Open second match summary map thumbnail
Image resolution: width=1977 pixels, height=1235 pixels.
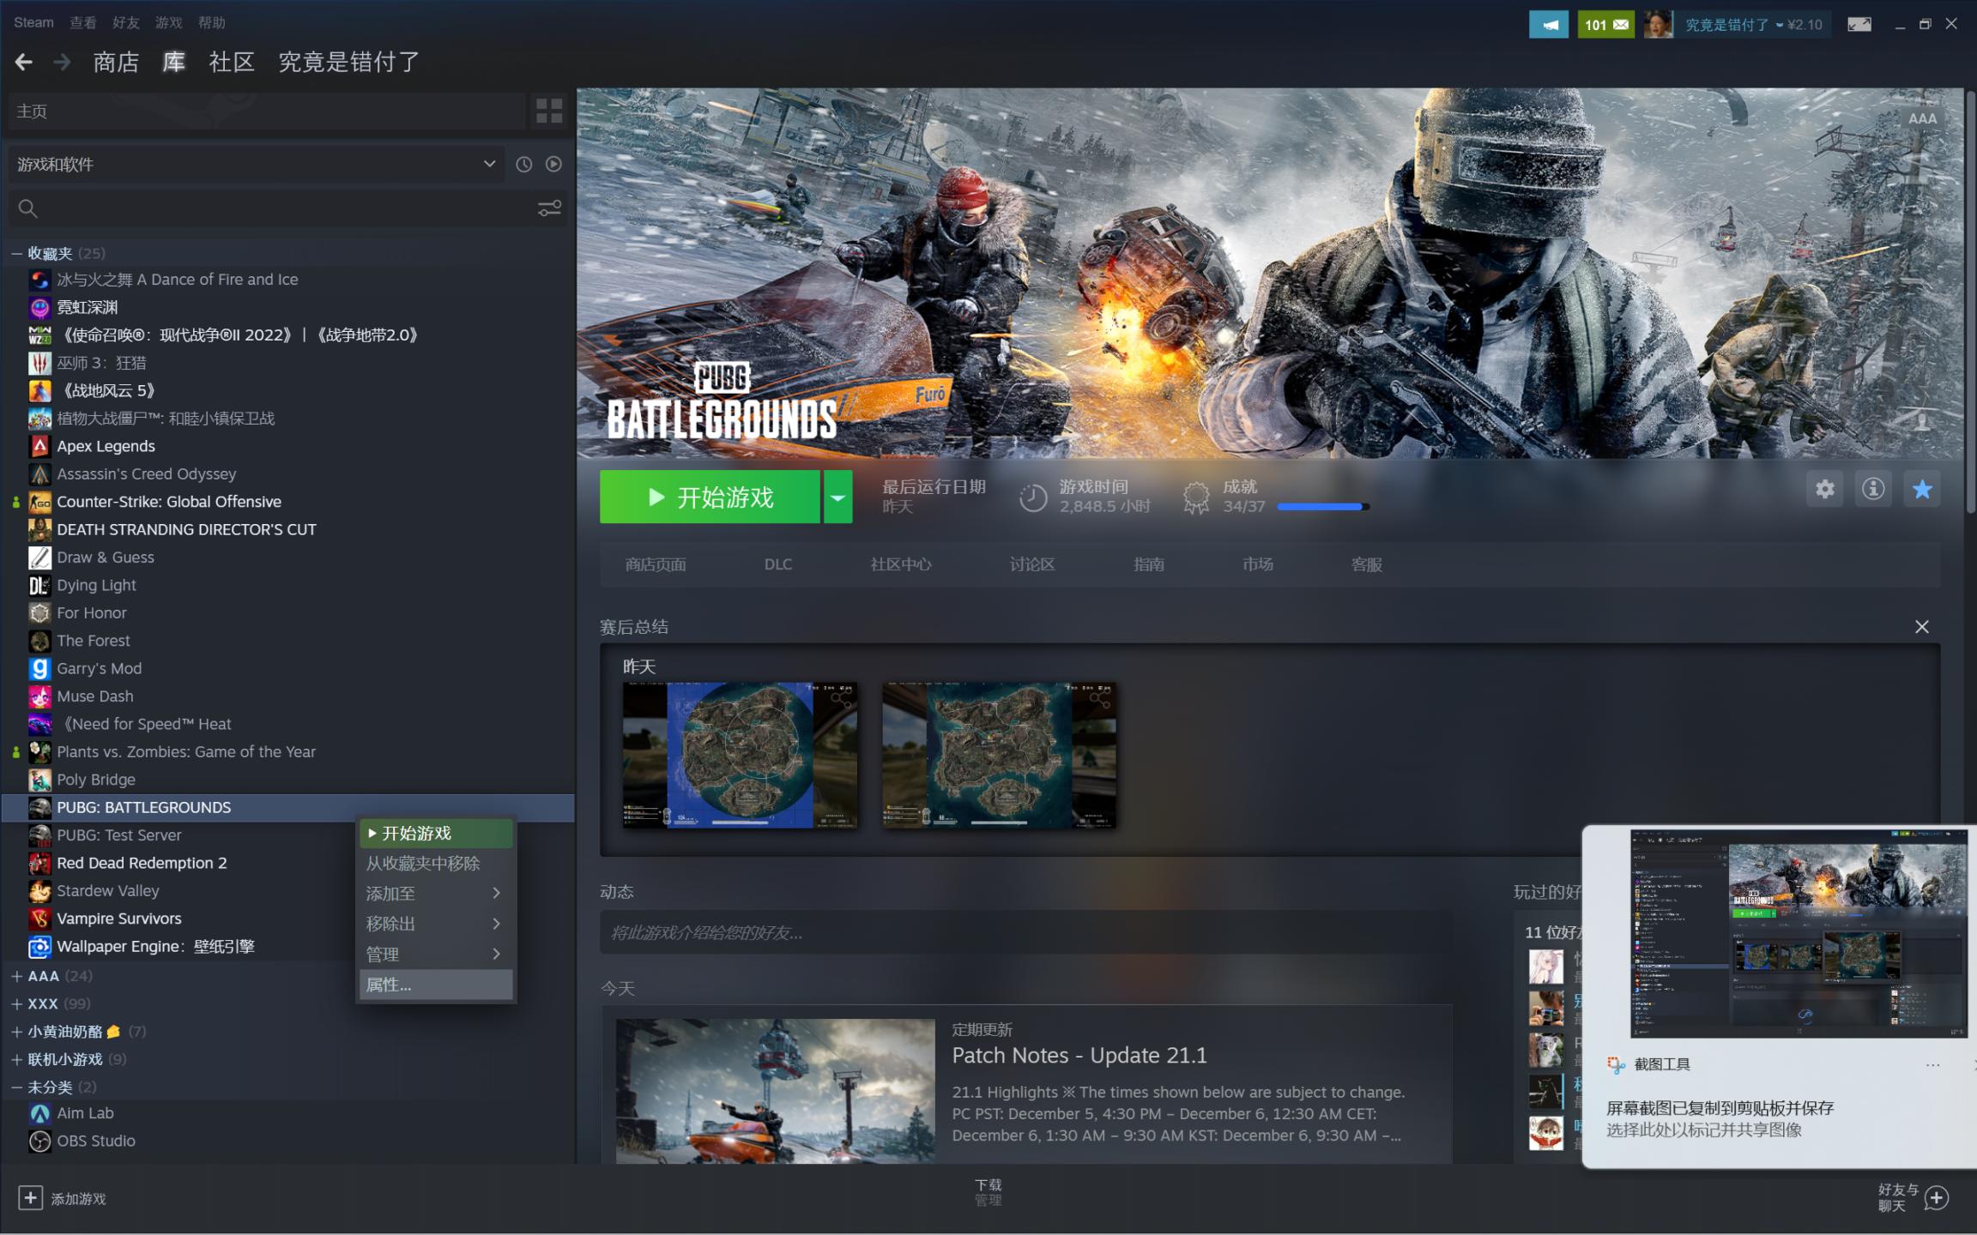point(1000,755)
